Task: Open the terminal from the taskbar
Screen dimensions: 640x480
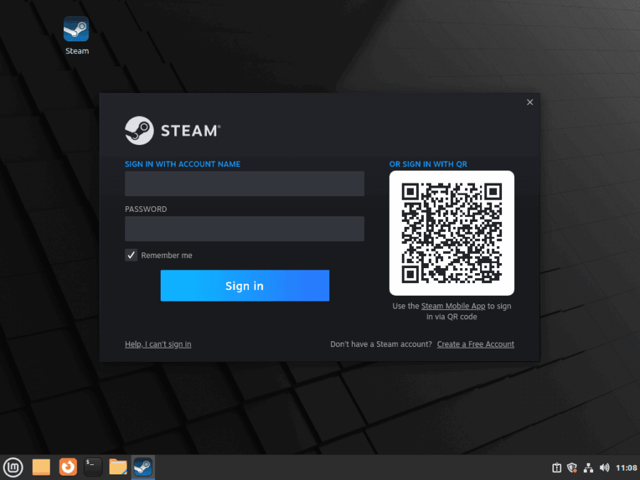Action: point(92,467)
